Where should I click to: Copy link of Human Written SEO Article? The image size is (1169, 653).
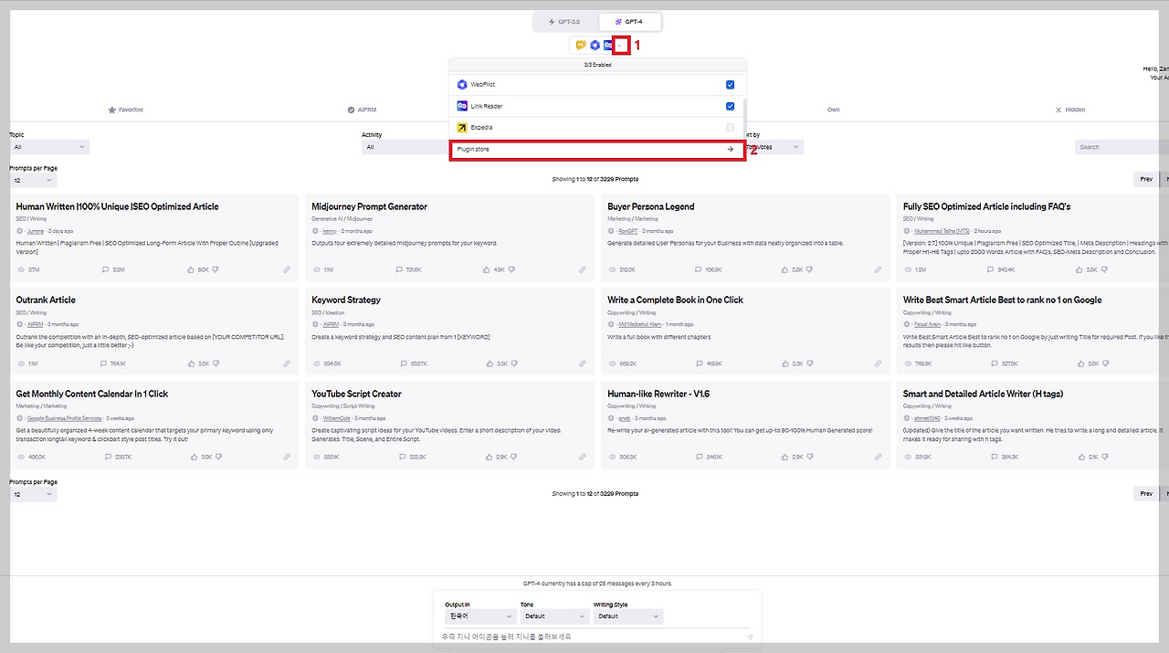287,269
